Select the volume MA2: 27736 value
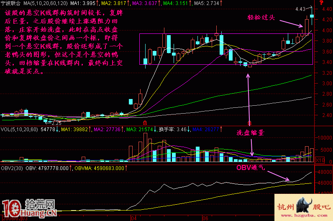333x221 pixels. point(107,129)
